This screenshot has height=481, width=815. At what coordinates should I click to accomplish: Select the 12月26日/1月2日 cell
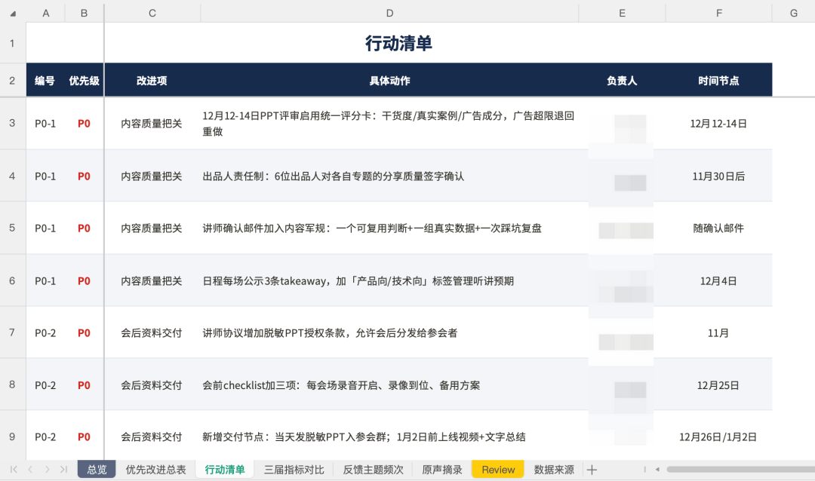click(719, 437)
